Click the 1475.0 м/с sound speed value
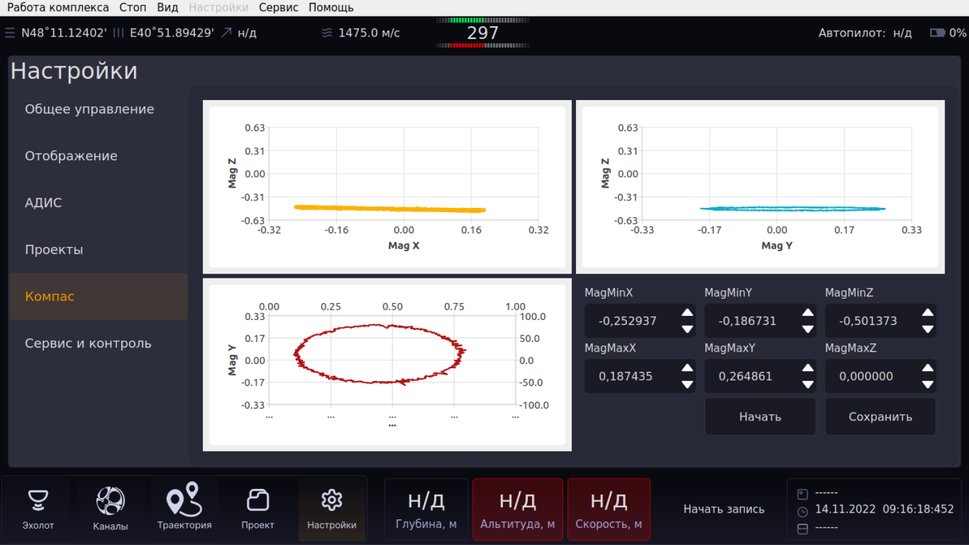Screen dimensions: 969x545 (x=369, y=33)
